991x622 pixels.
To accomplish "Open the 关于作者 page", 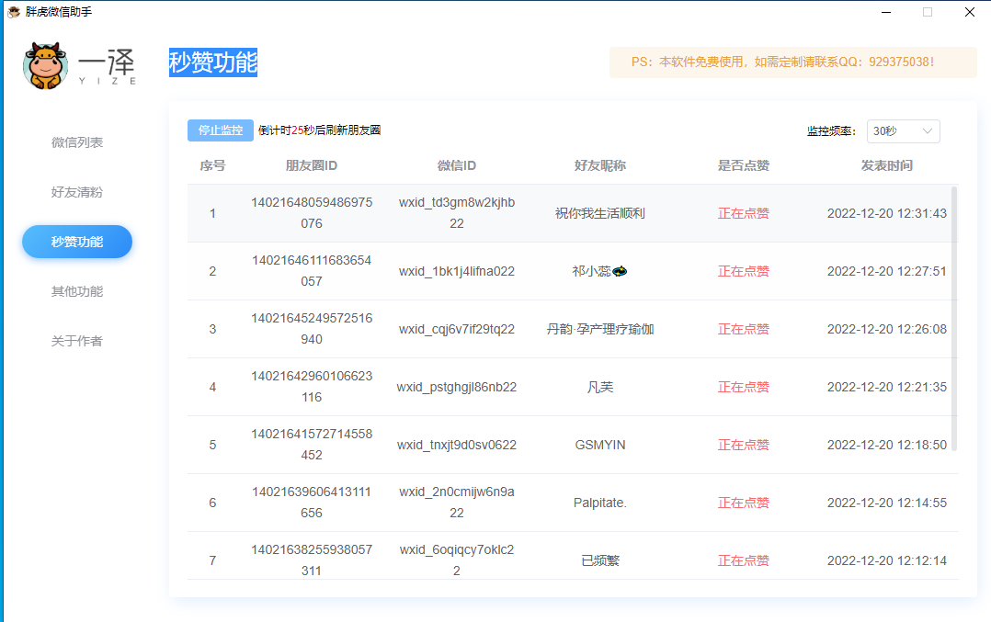I will coord(76,341).
